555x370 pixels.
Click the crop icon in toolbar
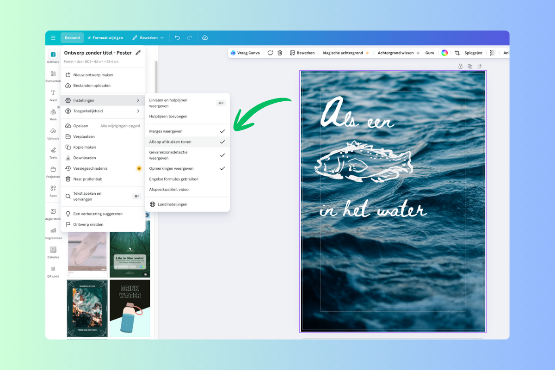(457, 53)
